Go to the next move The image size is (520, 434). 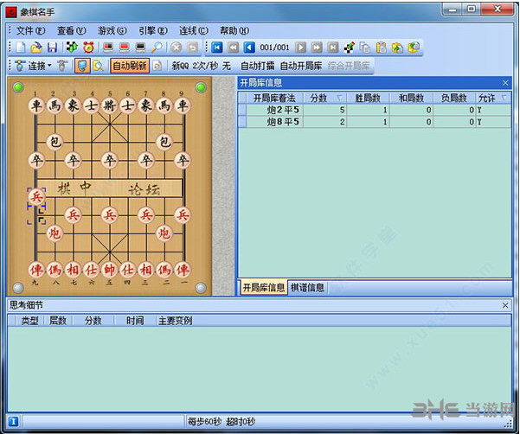301,48
